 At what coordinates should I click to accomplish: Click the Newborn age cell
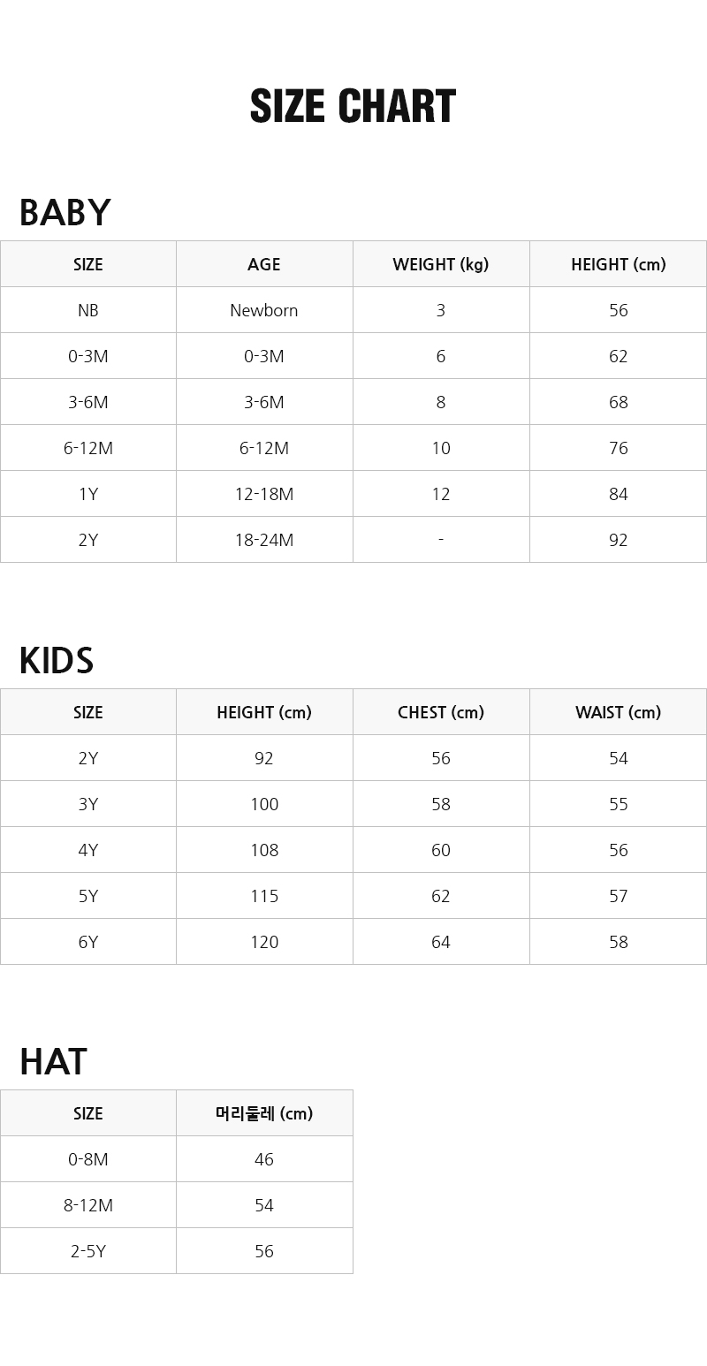click(x=263, y=310)
